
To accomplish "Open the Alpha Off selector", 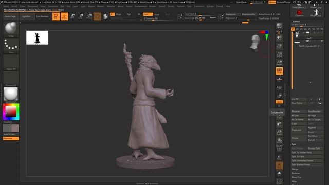I will coord(11,62).
